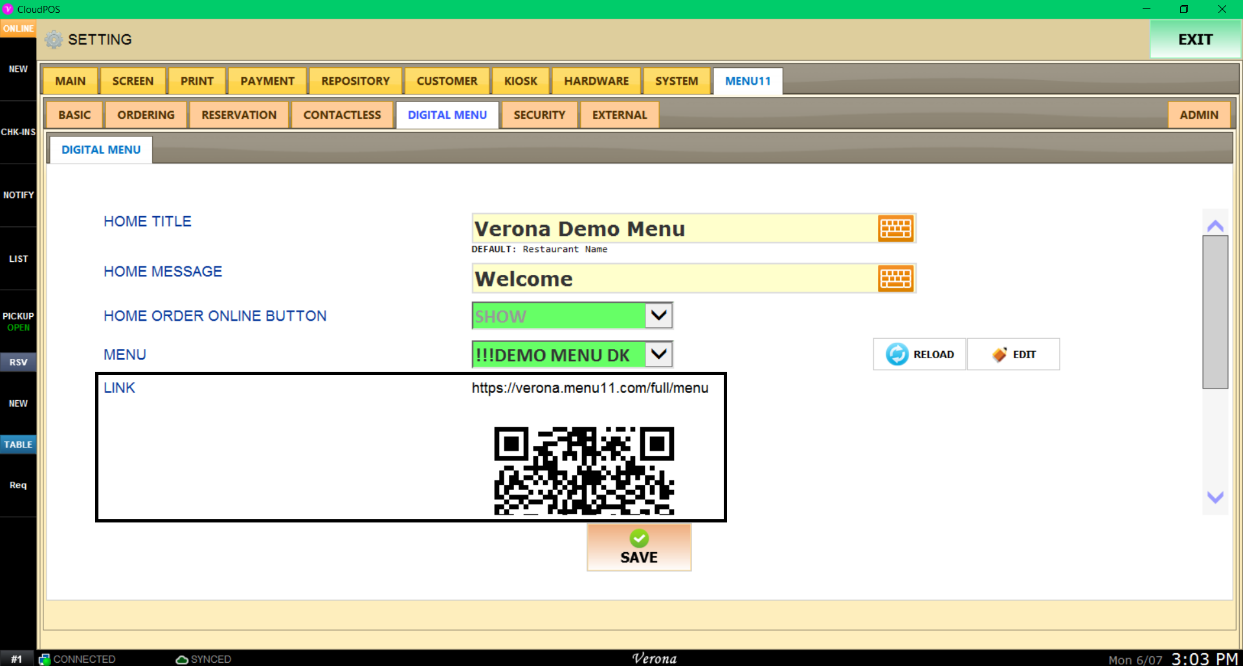Open the SECURITY sub-tab
The width and height of the screenshot is (1243, 666).
pyautogui.click(x=539, y=115)
